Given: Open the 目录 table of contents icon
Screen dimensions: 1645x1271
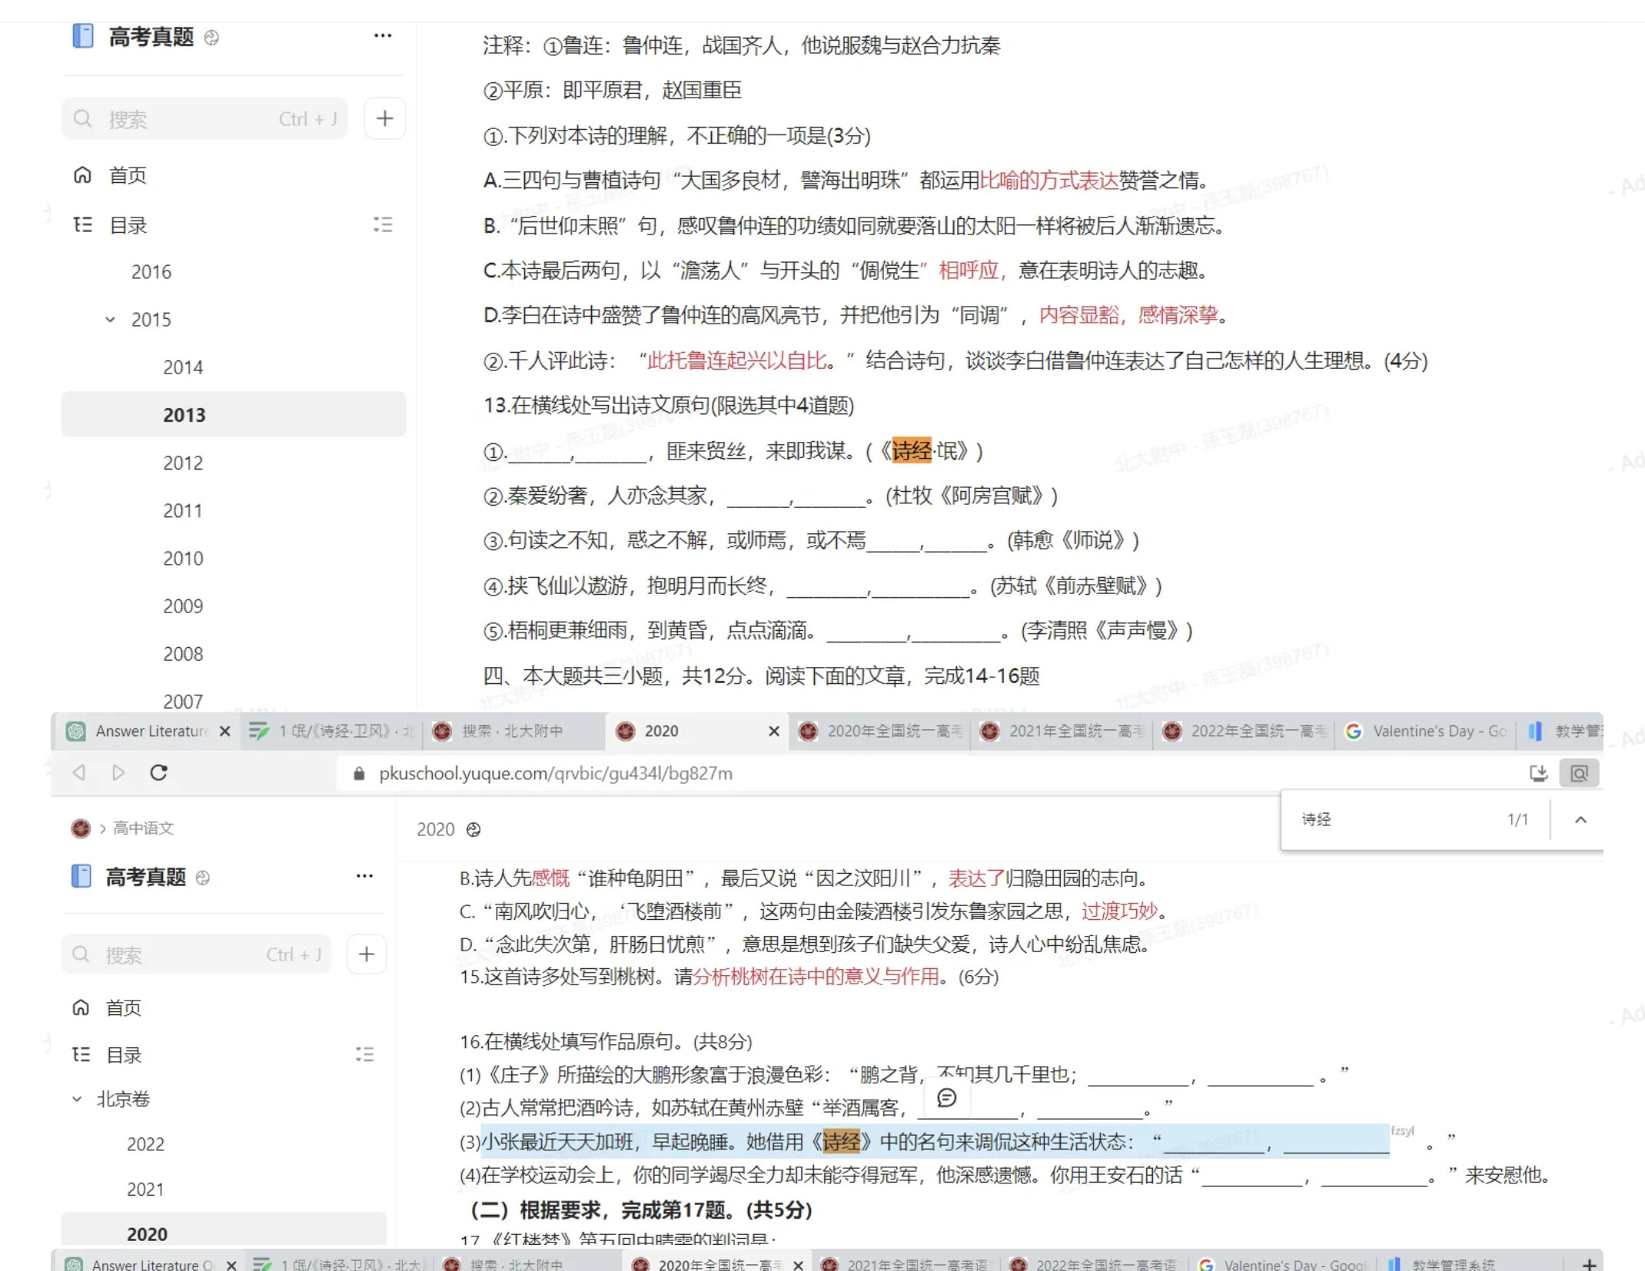Looking at the screenshot, I should (83, 225).
